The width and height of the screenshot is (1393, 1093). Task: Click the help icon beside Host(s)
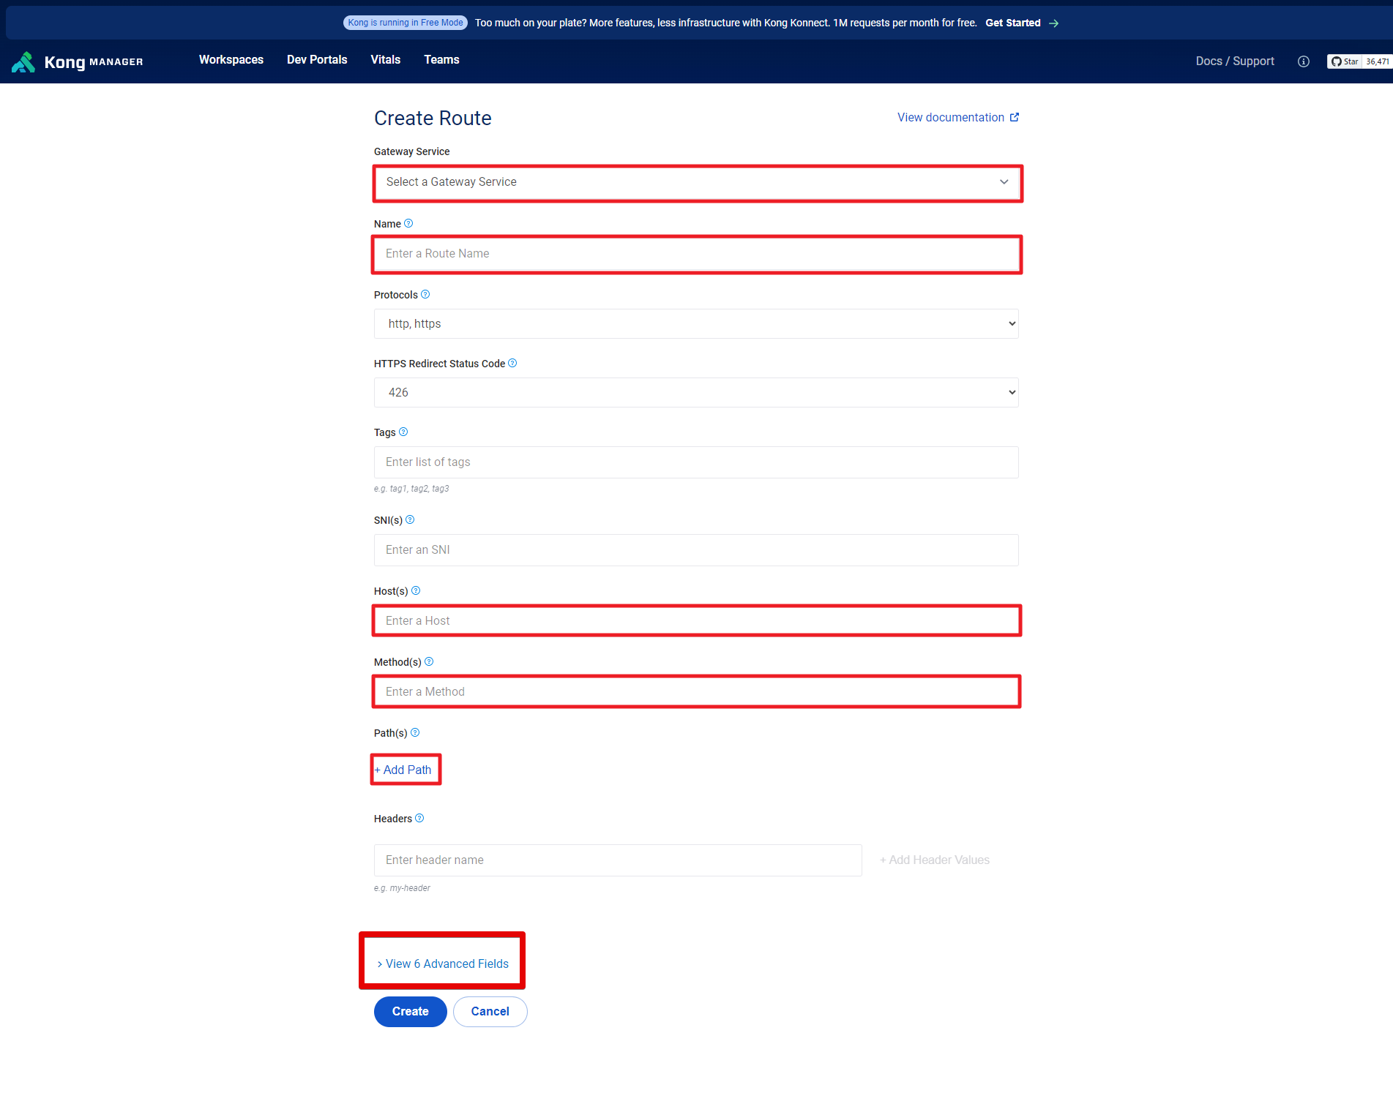[416, 591]
